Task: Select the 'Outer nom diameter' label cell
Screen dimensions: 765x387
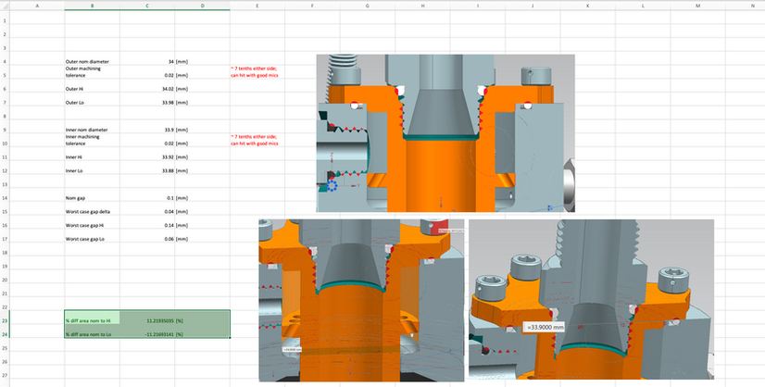Action: pos(92,62)
